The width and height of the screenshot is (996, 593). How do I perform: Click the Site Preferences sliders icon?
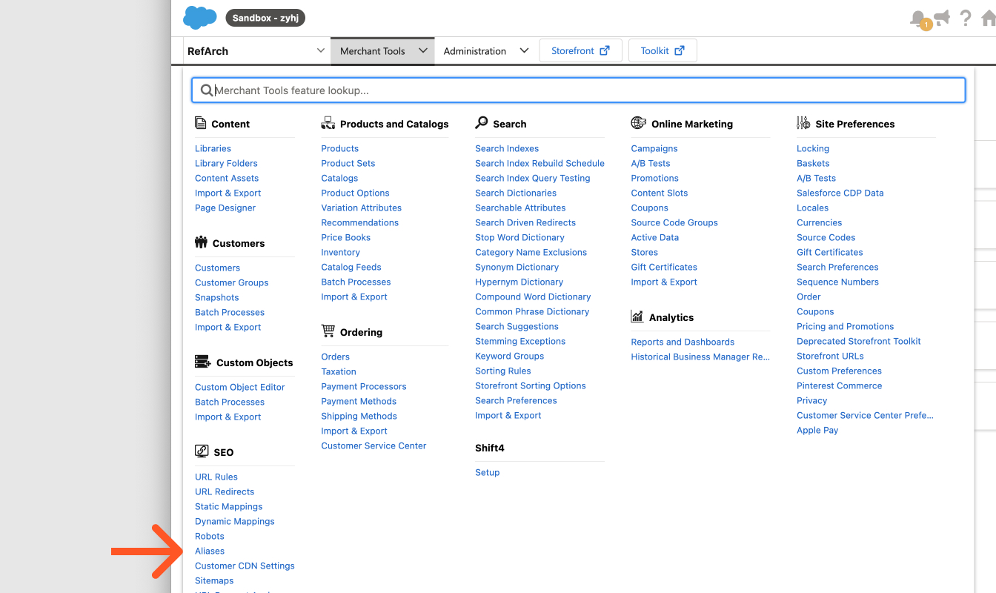(x=803, y=123)
